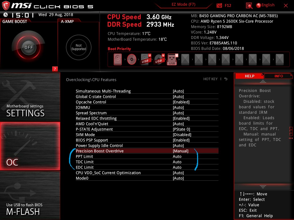Screen dimensions: 294x220
Task: Select the Opcache Control row label
Action: tap(91, 102)
